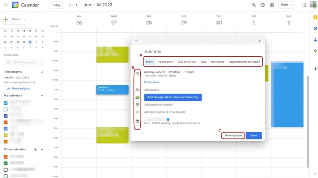Open the Week view dropdown
Screen dimensions: 318x178
coord(286,5)
